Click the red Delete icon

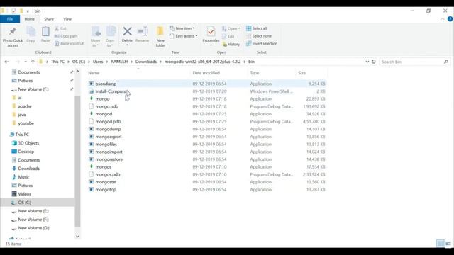[x=127, y=31]
